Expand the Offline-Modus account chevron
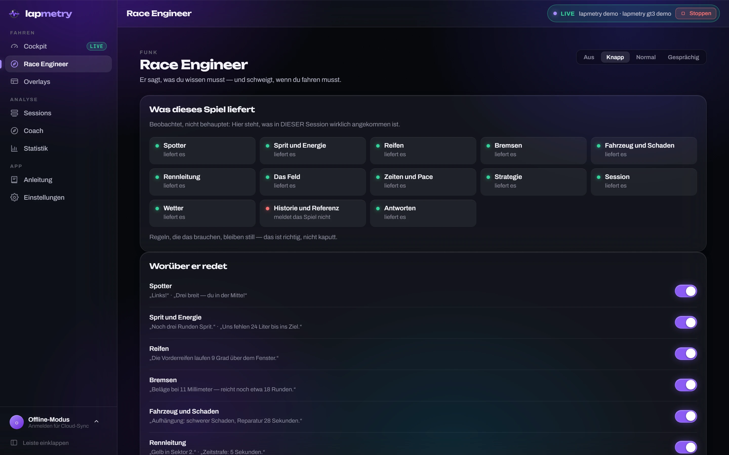This screenshot has width=729, height=455. pos(96,421)
